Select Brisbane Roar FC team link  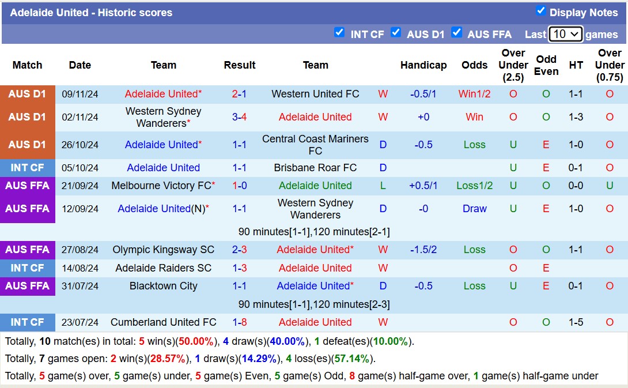point(315,168)
